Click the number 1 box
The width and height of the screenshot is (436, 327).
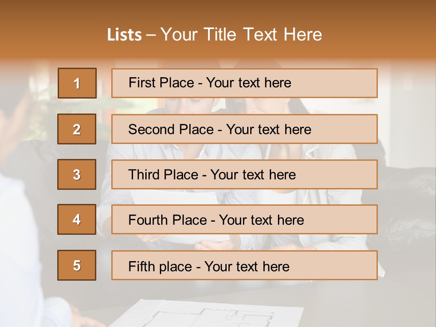click(77, 83)
